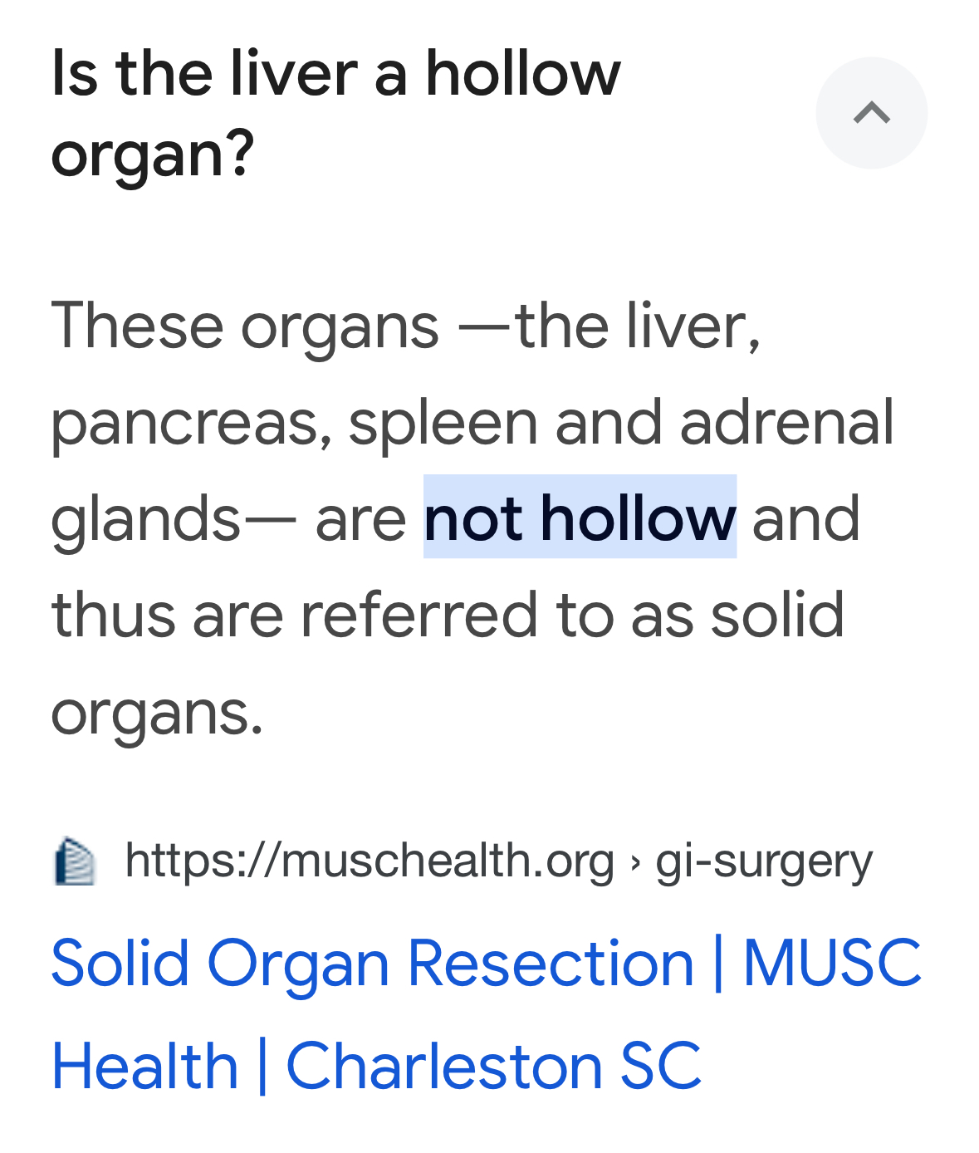The width and height of the screenshot is (979, 1153).
Task: Click "referred" in the answer text
Action: [419, 615]
